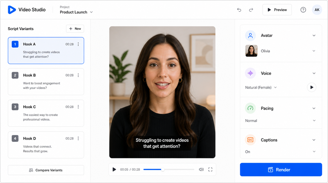
Task: Change the Normal pacing dropdown
Action: [280, 120]
